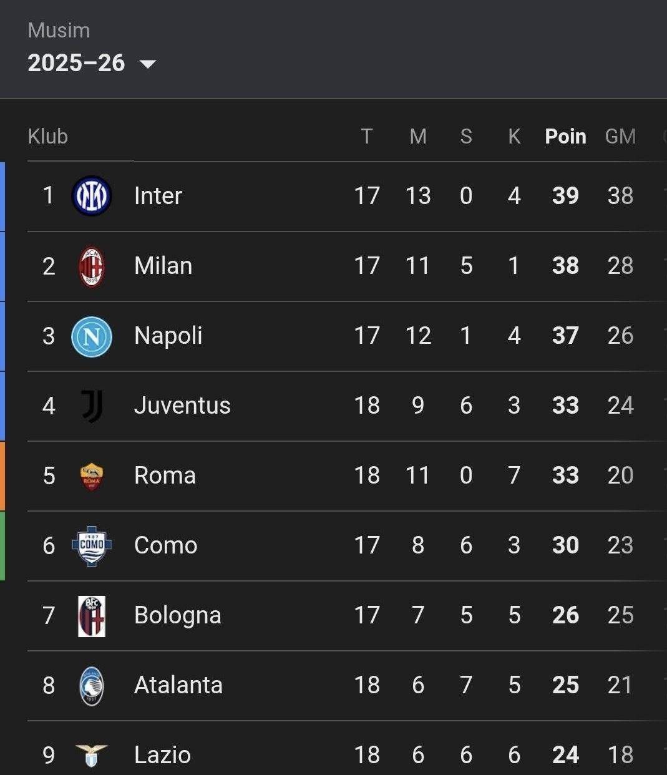The image size is (667, 775).
Task: Click Bologna's points value 26
Action: [x=565, y=615]
